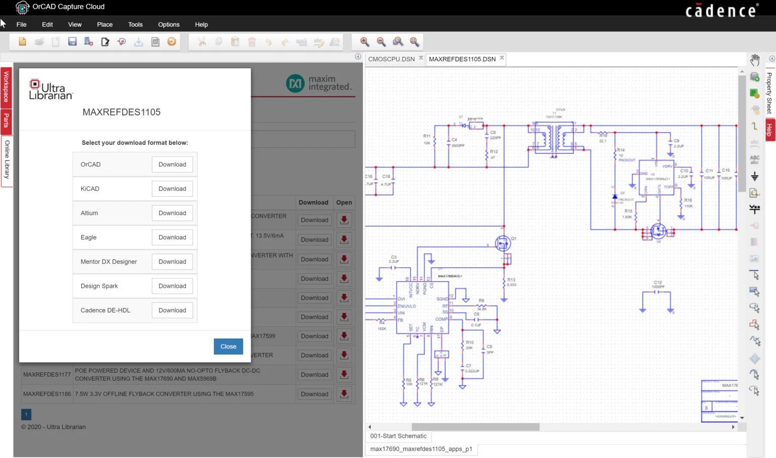Download the Altium format
Viewport: 776px width, 458px height.
(x=172, y=213)
